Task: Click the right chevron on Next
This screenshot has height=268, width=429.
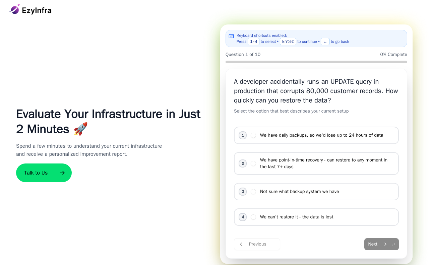Action: pyautogui.click(x=385, y=244)
